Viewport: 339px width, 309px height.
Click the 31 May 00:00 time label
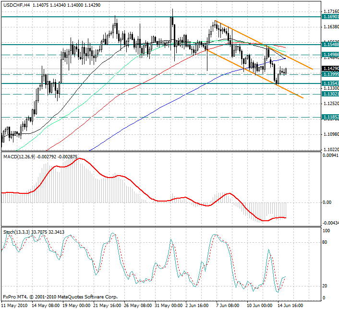169,306
